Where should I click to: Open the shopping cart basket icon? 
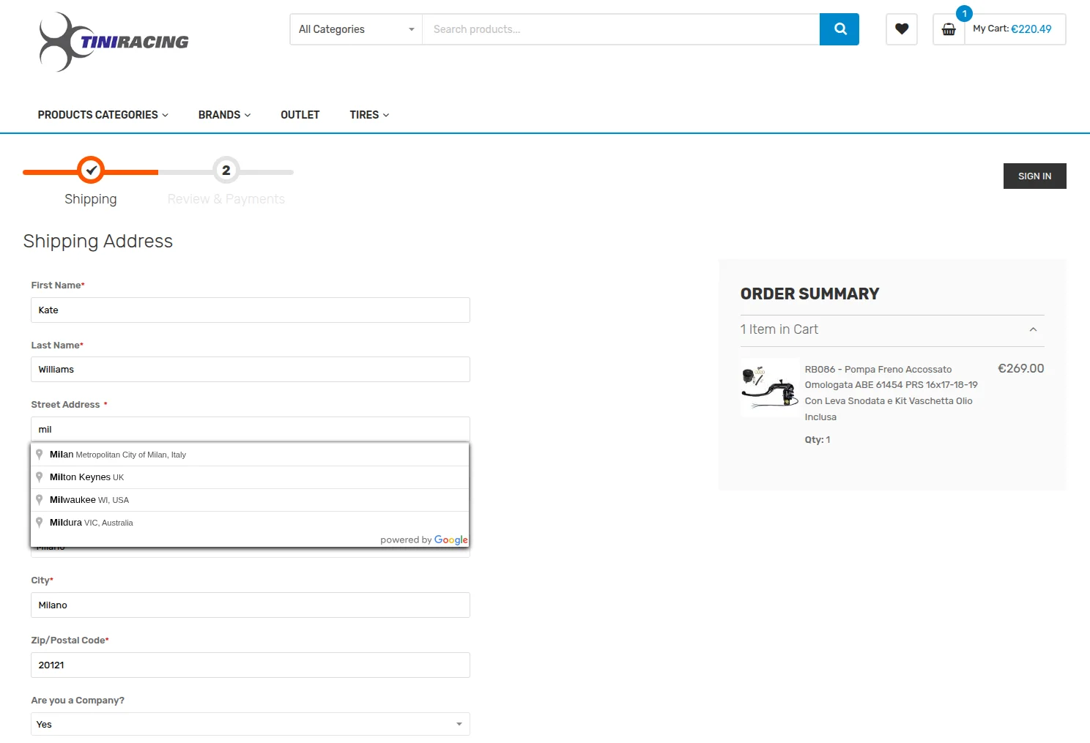949,29
